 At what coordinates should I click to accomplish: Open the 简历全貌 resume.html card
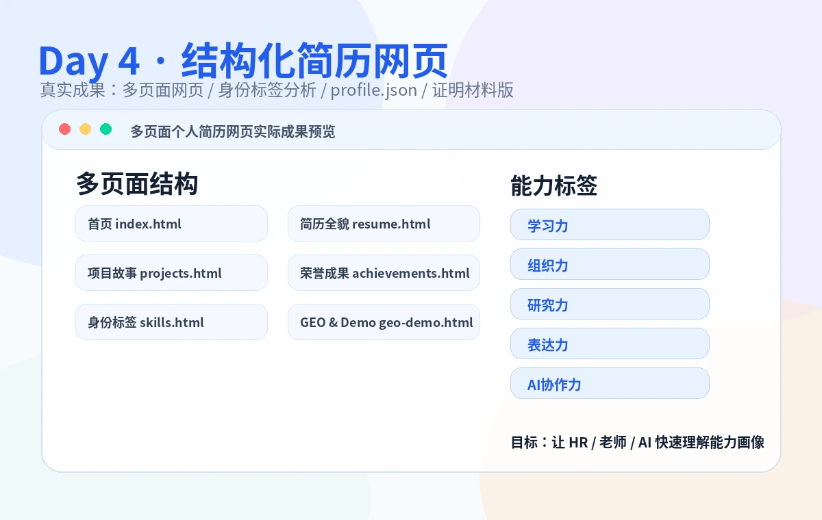pos(384,224)
